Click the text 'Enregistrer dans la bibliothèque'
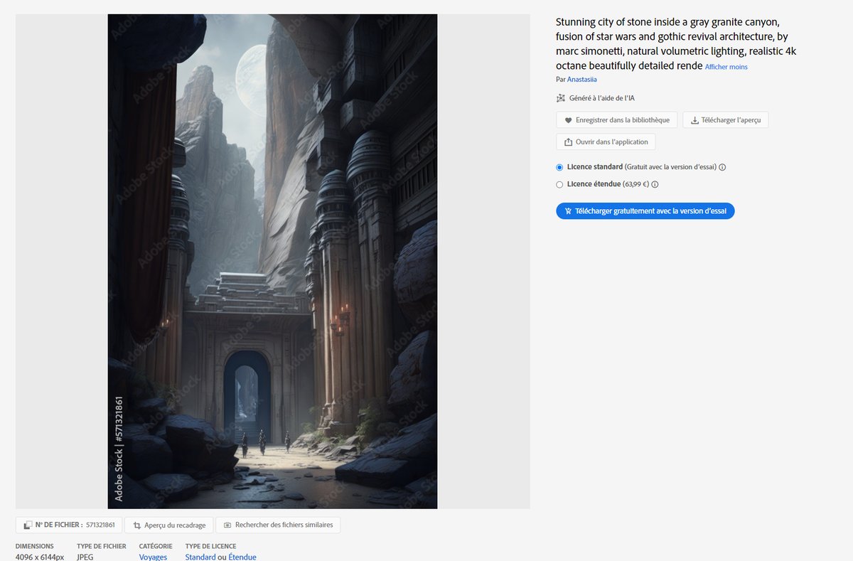 click(623, 120)
